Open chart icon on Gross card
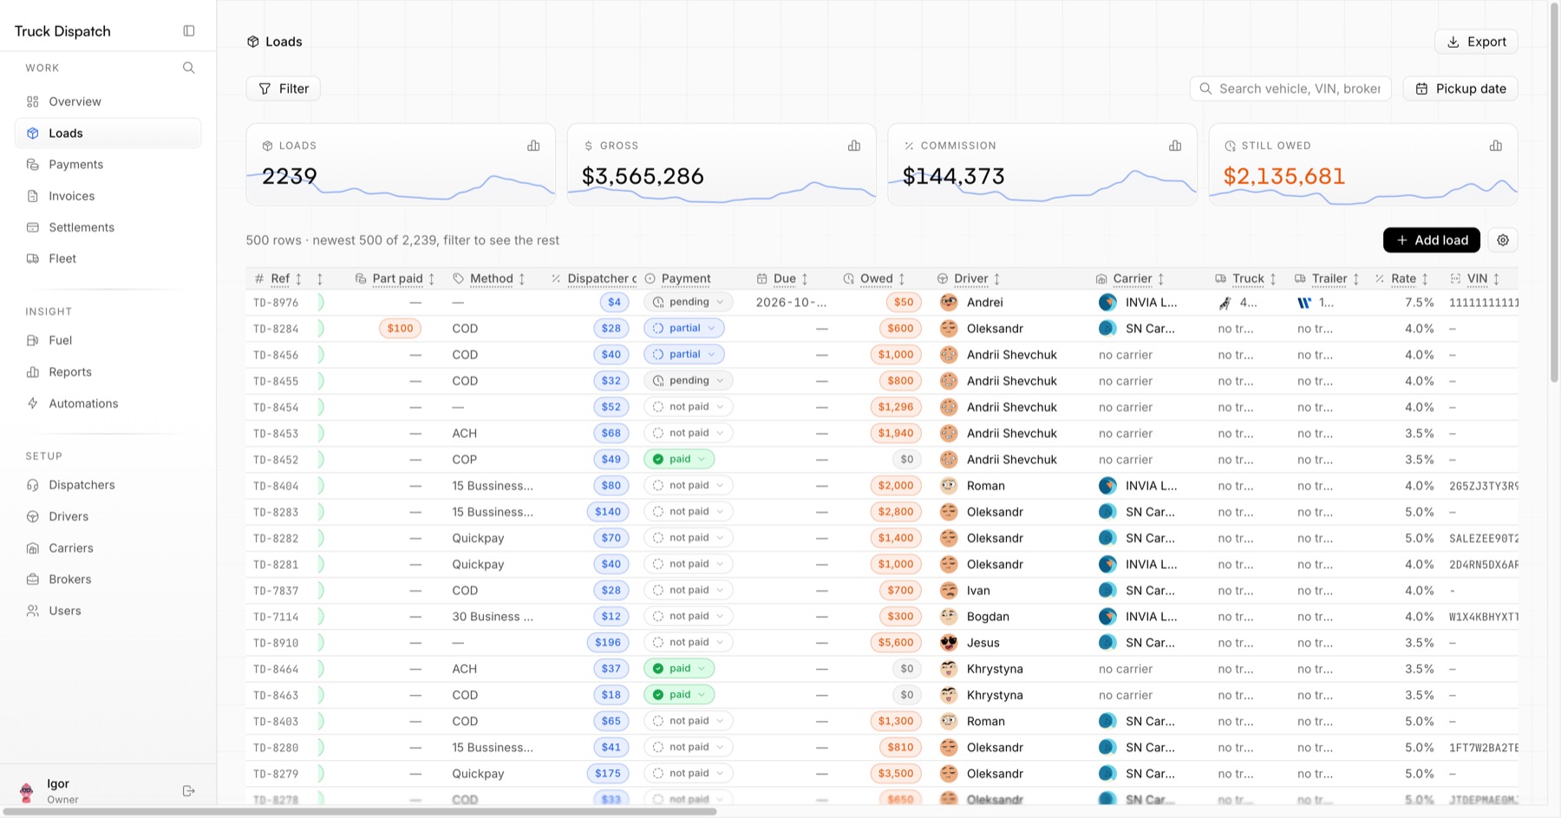The height and width of the screenshot is (818, 1561). (x=854, y=146)
